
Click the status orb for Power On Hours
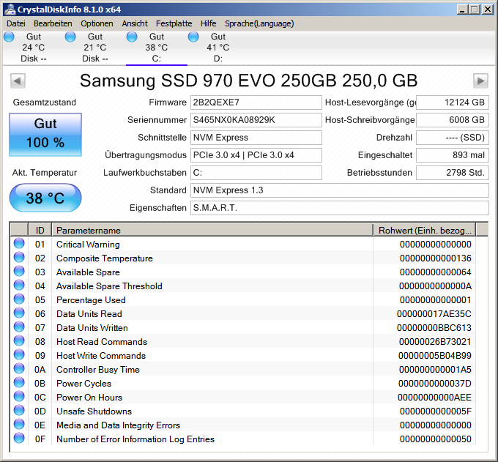coord(19,397)
